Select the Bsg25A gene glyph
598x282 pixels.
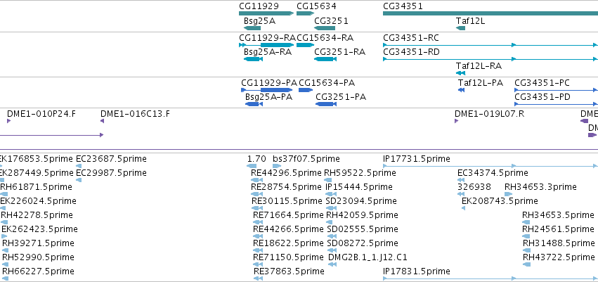point(252,28)
